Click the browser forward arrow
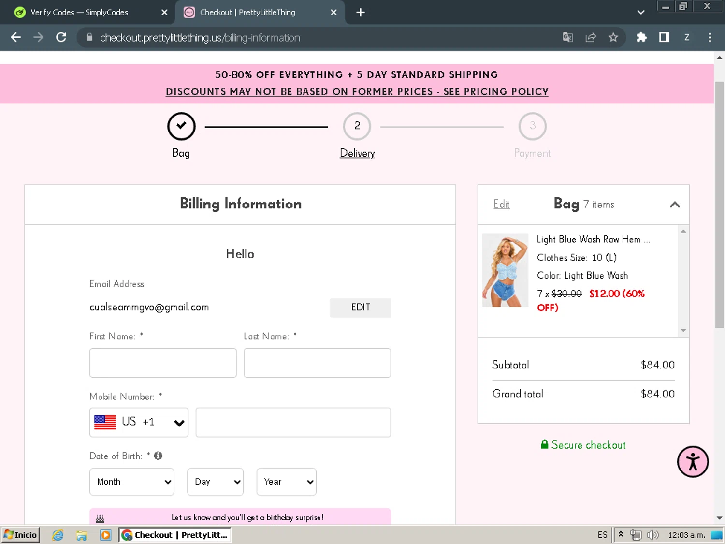 [38, 37]
